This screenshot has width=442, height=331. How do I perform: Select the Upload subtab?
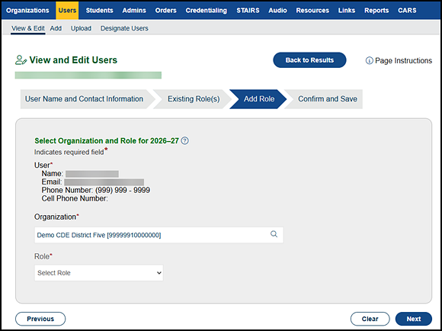click(x=81, y=28)
